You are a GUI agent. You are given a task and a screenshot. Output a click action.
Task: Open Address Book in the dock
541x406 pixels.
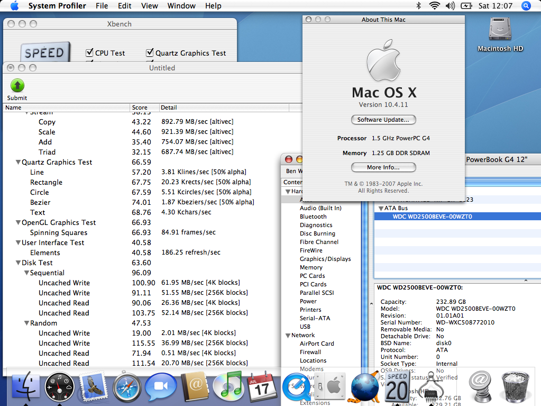coord(195,387)
